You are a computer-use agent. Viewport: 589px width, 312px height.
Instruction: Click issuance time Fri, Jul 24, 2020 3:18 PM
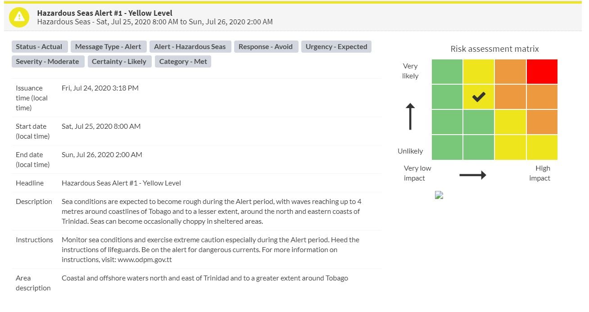100,88
